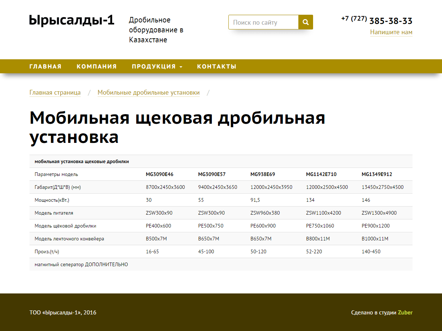Image resolution: width=442 pixels, height=331 pixels.
Task: Follow the Zuber studio link in footer
Action: 405,313
